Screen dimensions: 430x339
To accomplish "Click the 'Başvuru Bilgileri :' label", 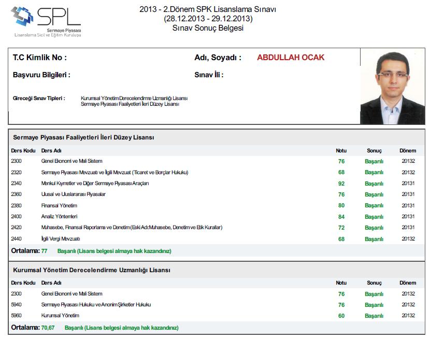I will [x=41, y=75].
